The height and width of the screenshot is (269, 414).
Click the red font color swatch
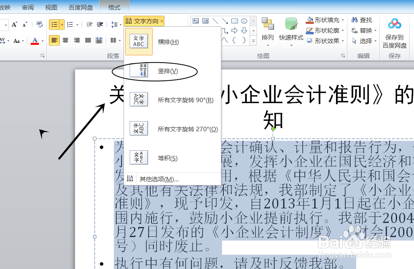(36, 43)
